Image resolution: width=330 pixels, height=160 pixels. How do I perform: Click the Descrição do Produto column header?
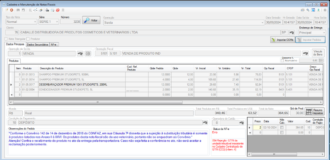82,68
